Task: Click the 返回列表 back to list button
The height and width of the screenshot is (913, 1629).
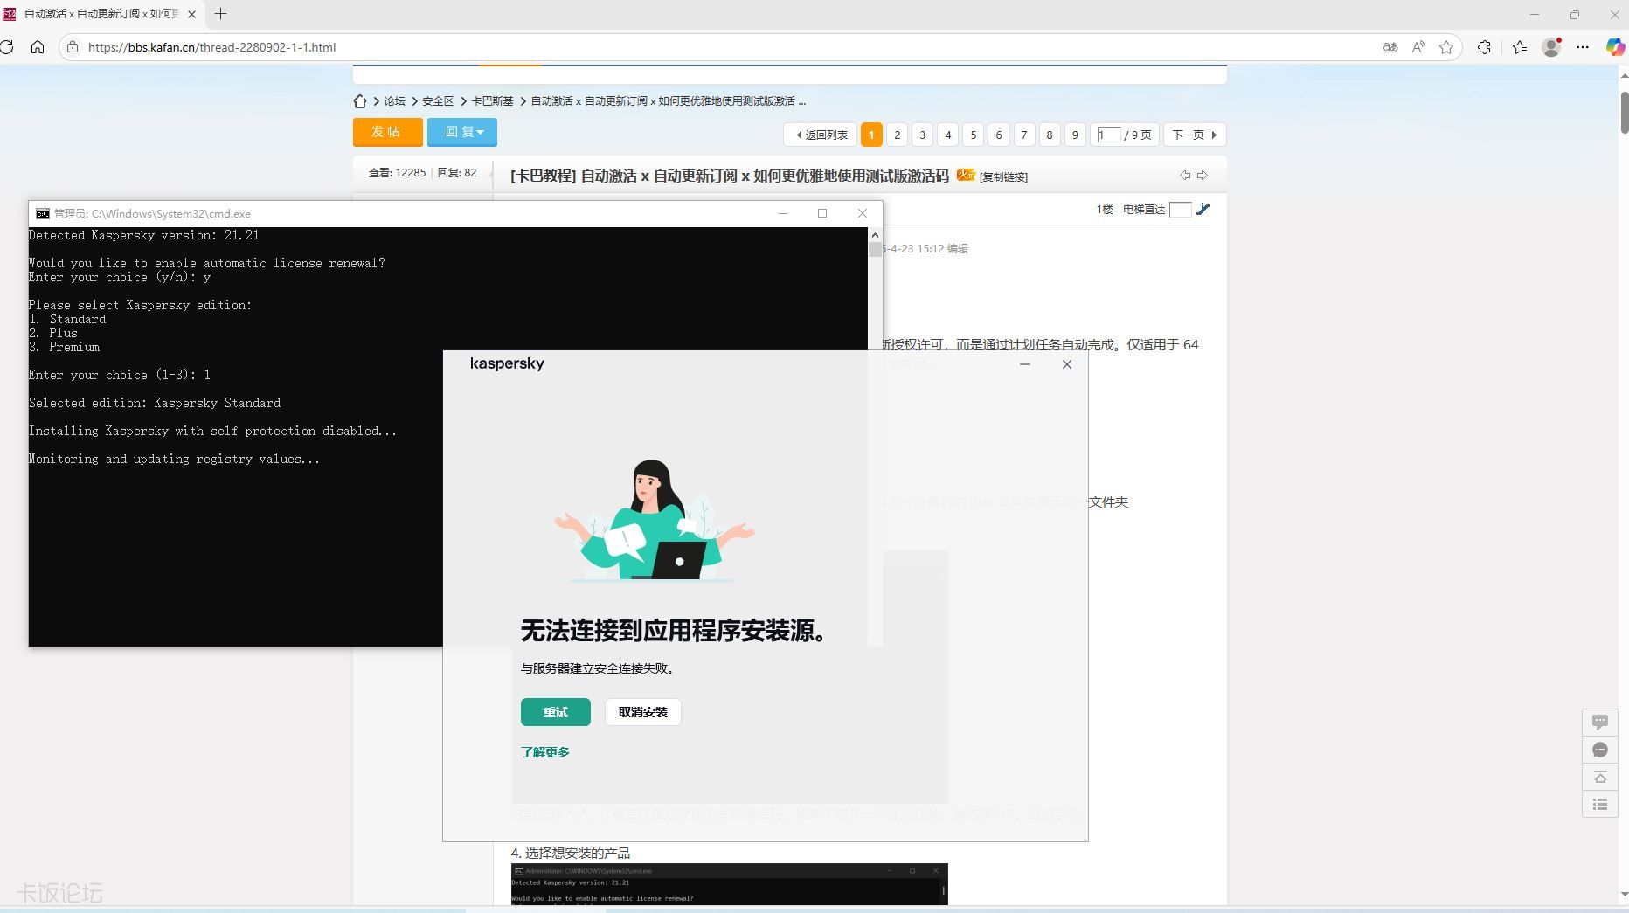Action: tap(821, 135)
